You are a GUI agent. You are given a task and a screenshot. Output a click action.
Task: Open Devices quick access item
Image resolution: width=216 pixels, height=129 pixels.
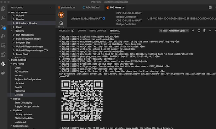click(x=19, y=95)
